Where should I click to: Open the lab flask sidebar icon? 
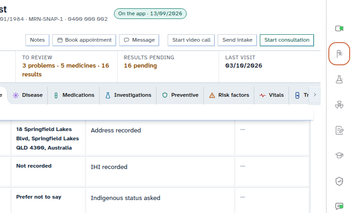pos(339,80)
